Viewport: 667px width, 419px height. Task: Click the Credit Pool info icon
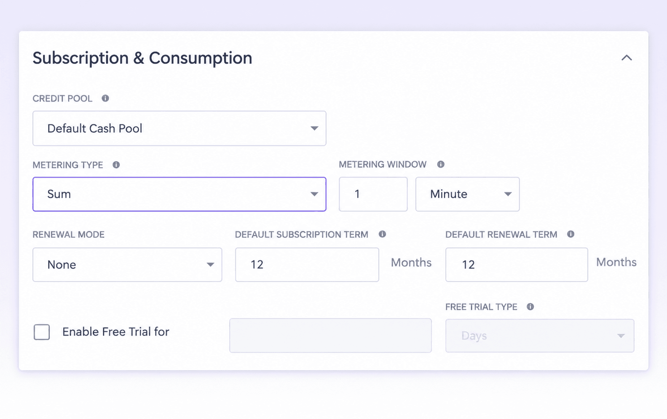105,98
